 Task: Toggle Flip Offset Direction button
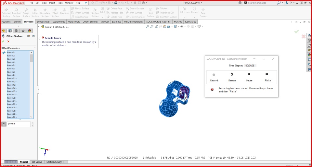(x=4, y=124)
